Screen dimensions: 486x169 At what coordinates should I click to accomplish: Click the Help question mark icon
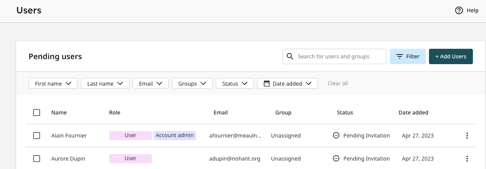pos(459,11)
